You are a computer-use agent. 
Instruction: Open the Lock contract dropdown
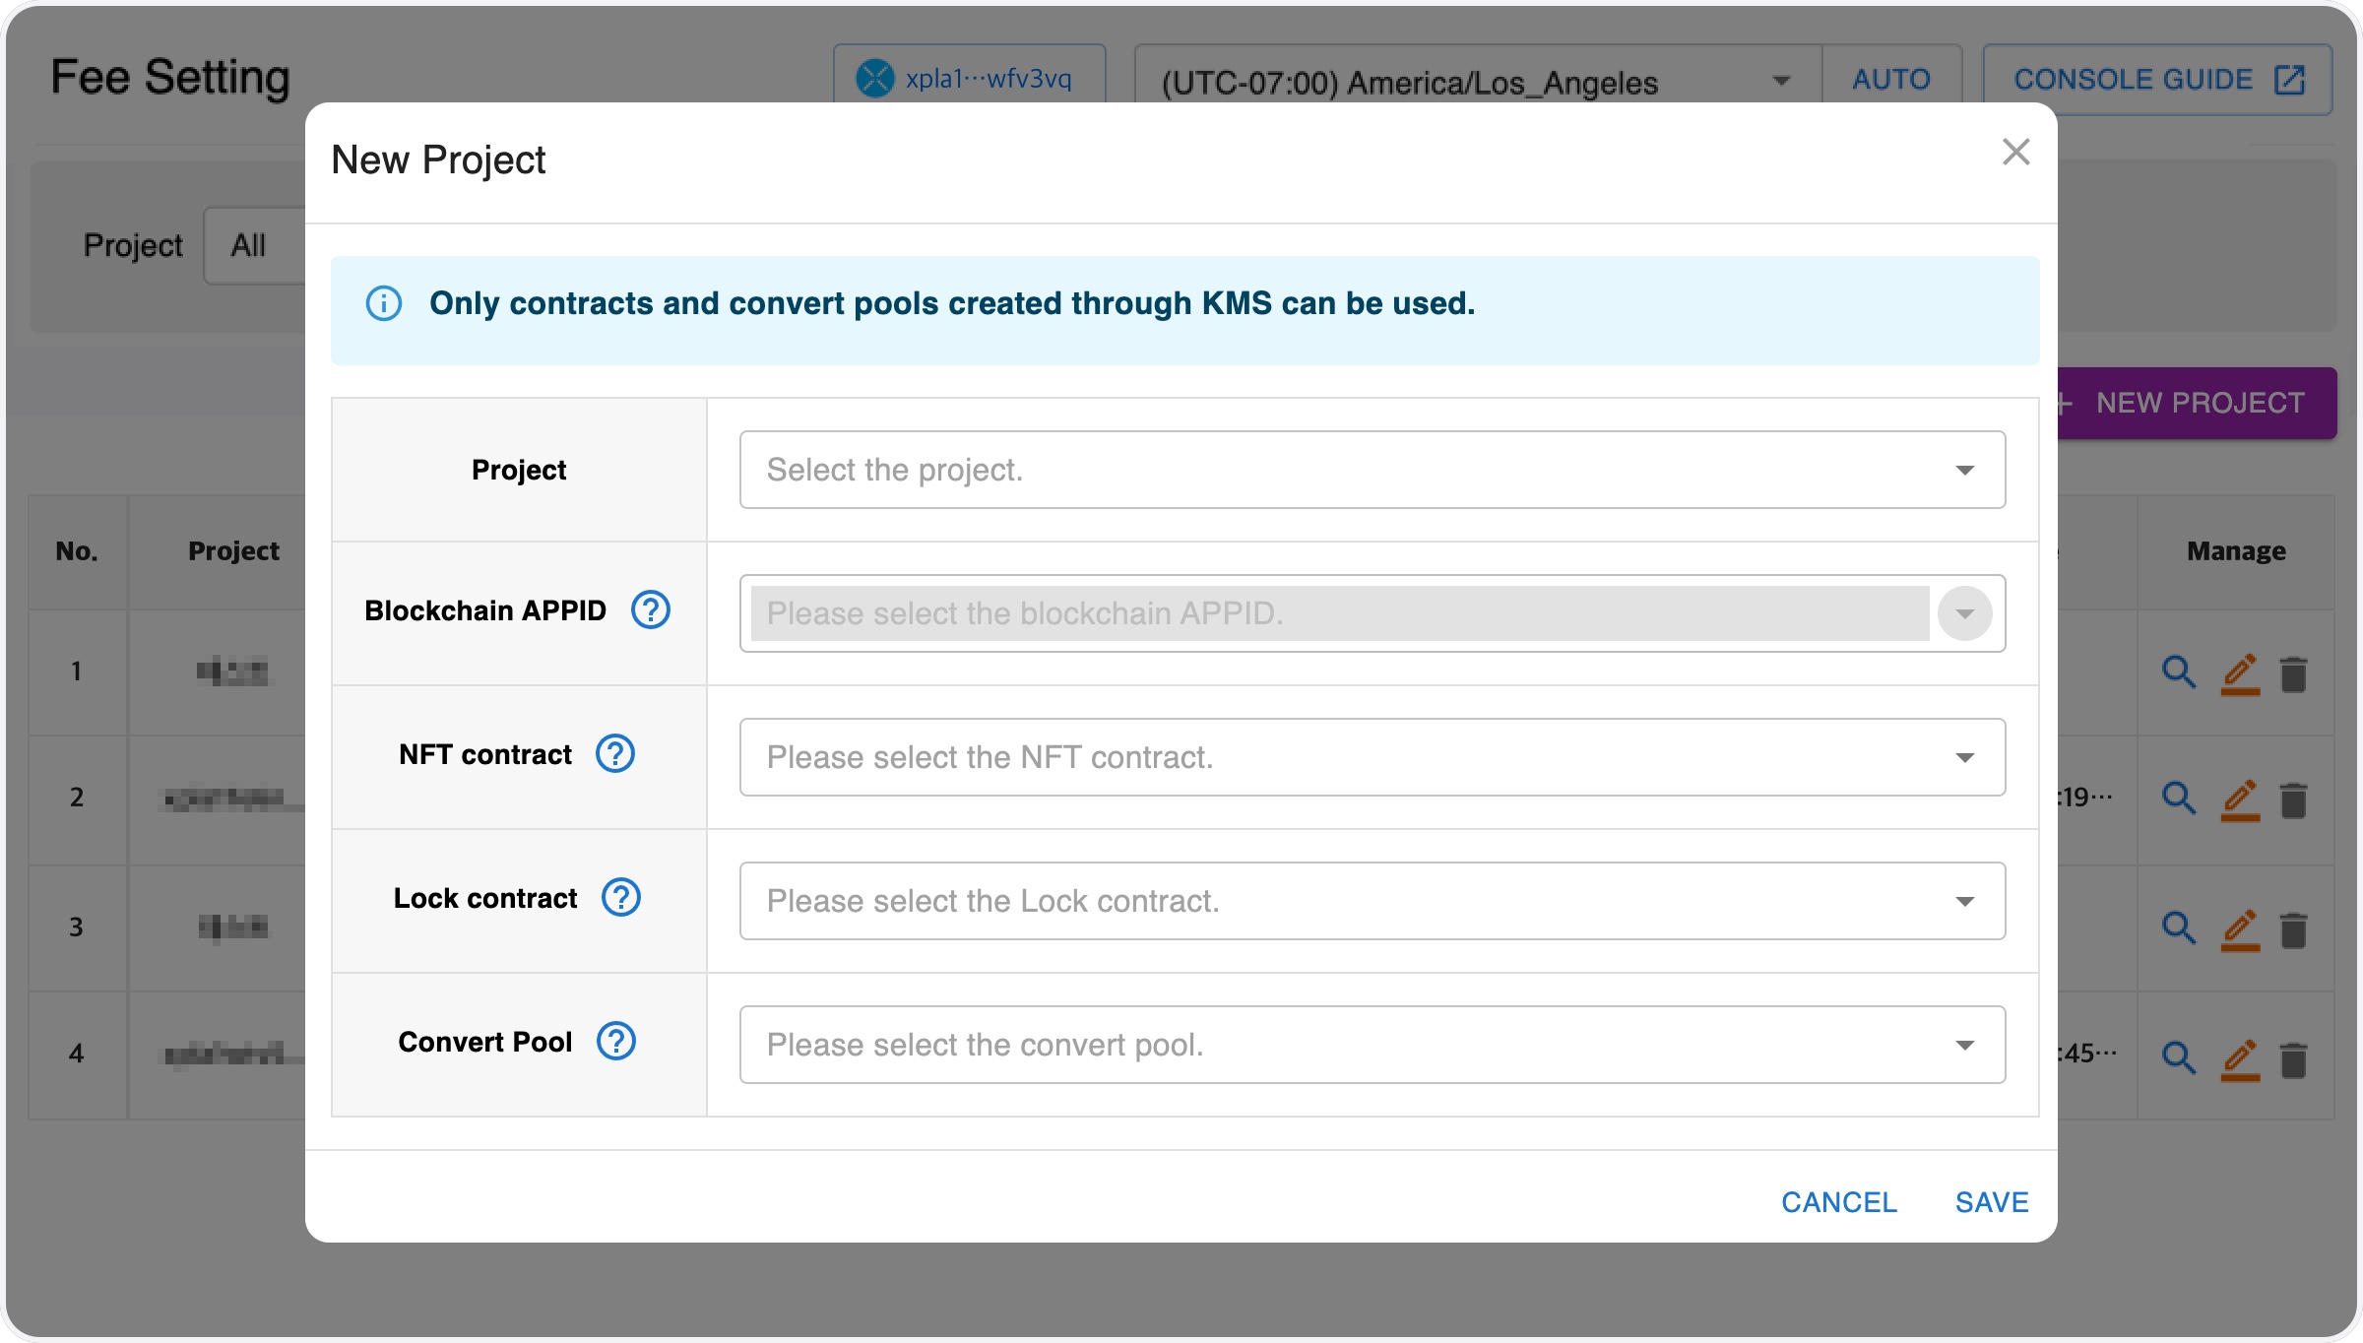pyautogui.click(x=1372, y=901)
